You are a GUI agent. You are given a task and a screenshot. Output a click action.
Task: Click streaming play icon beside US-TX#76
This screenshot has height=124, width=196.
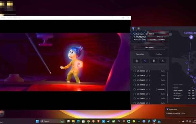click(x=150, y=76)
